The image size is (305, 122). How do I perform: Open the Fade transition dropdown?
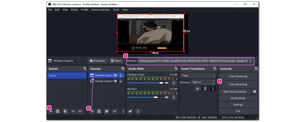[x=198, y=75]
